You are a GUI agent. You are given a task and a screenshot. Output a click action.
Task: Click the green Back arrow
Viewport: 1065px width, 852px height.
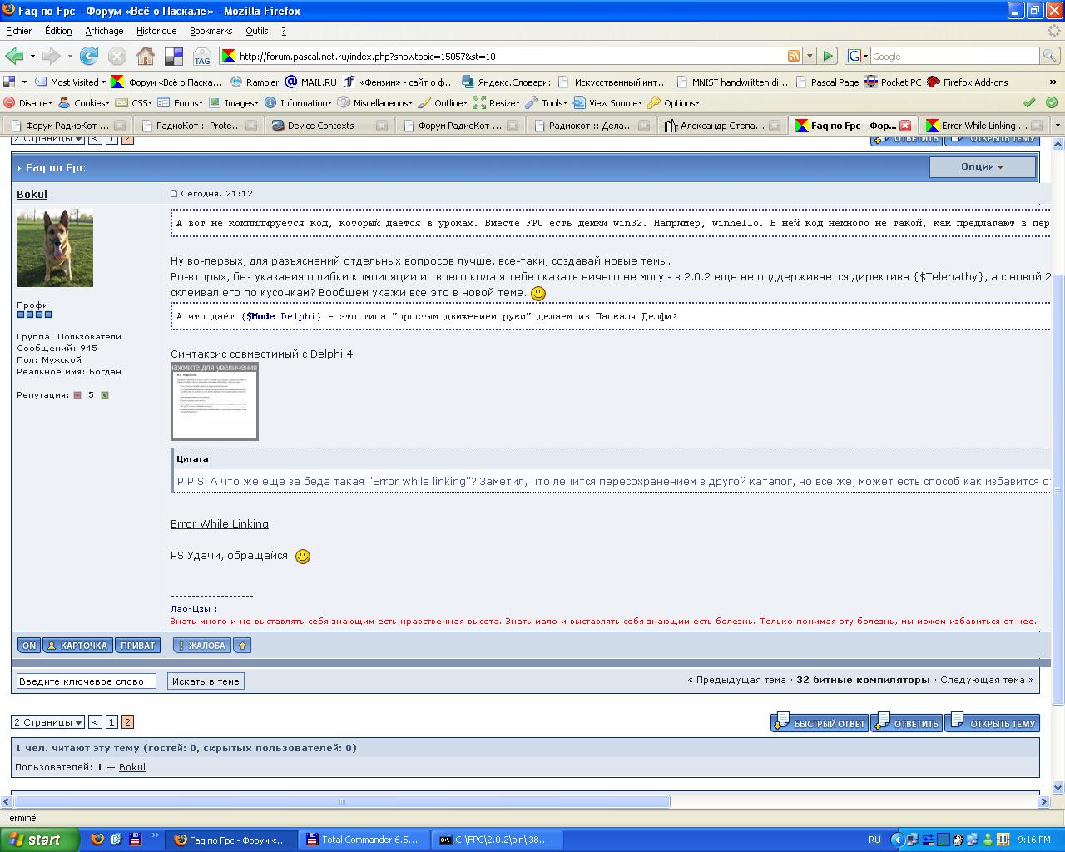click(x=14, y=56)
